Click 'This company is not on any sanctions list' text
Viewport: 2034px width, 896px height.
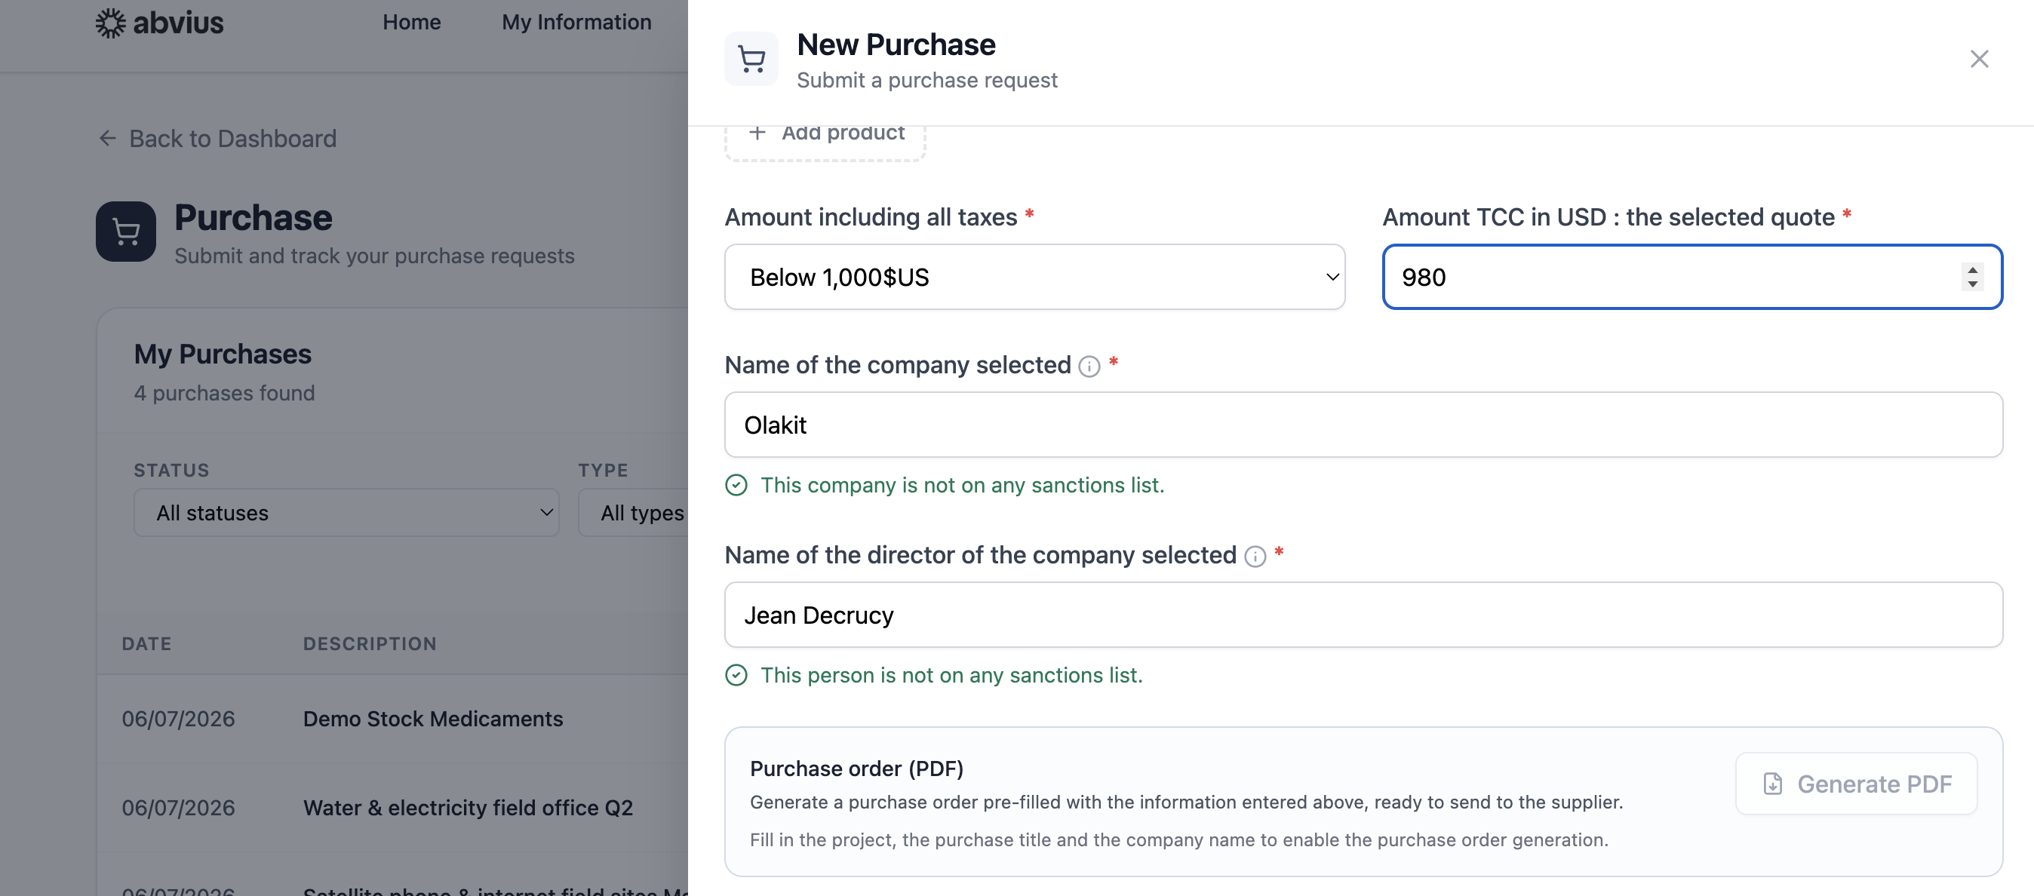tap(962, 485)
